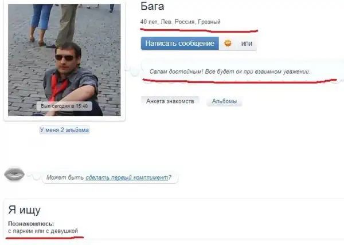The image size is (344, 245).
Task: Click the profile name Бага
Action: click(x=153, y=7)
